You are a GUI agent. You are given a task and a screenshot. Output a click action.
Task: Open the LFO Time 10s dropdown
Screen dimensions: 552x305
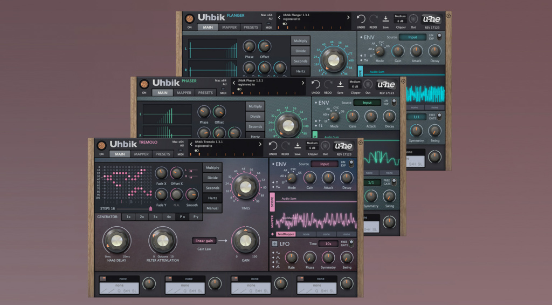[x=328, y=244]
